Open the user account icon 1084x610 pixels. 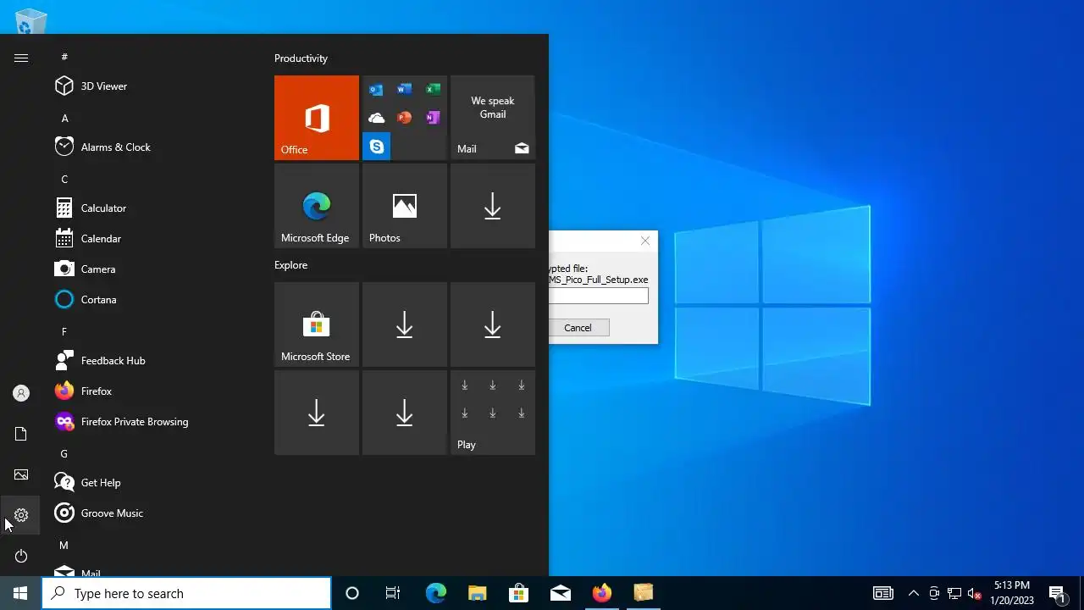[x=21, y=393]
